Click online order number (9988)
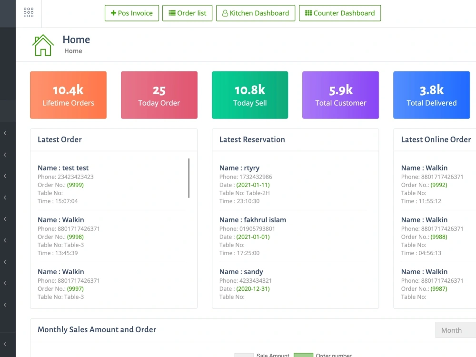The width and height of the screenshot is (476, 357). [439, 237]
